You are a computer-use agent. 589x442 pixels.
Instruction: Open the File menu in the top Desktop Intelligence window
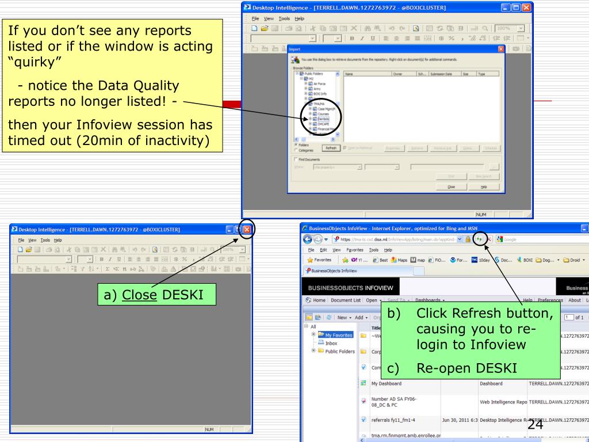tap(255, 18)
